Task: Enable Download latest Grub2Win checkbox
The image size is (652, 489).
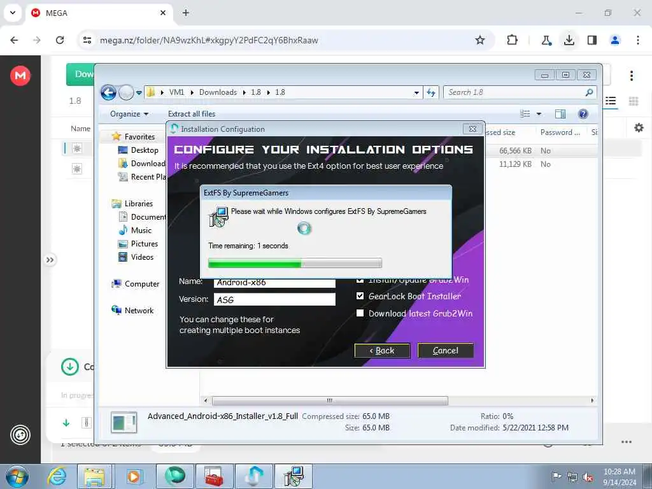Action: click(360, 313)
